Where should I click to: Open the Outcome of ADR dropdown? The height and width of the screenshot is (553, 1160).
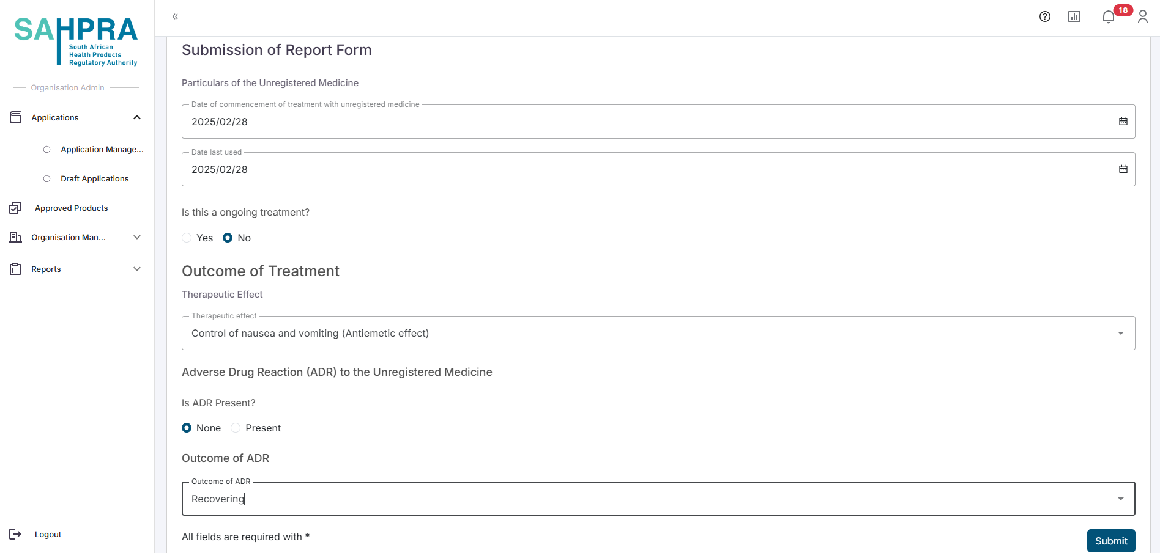click(x=1120, y=499)
